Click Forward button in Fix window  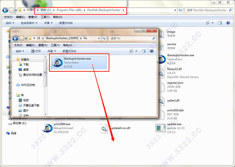point(22,39)
